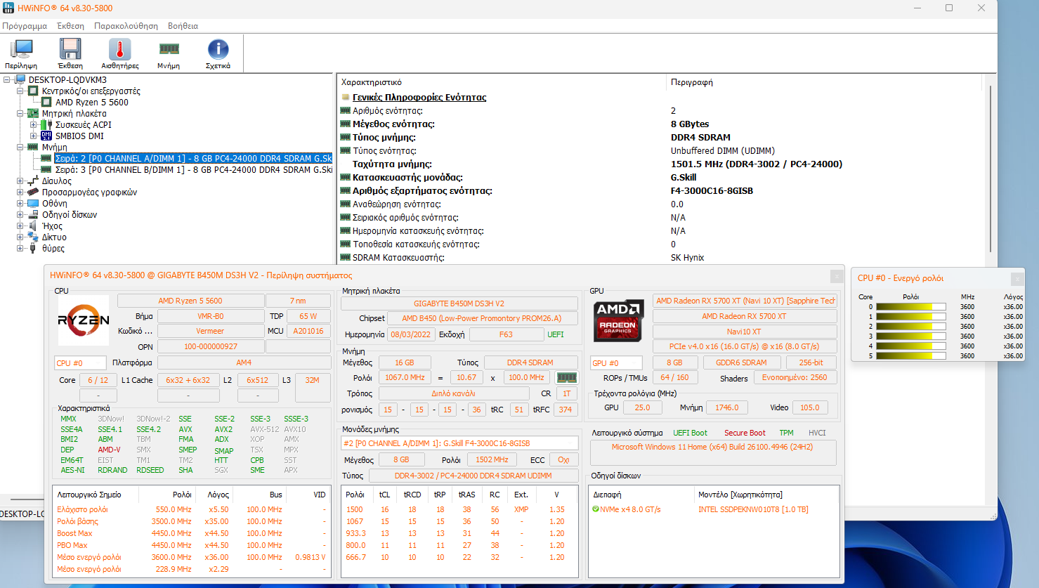This screenshot has height=588, width=1039.
Task: Open the CPU #0 selector dropdown
Action: pyautogui.click(x=80, y=363)
